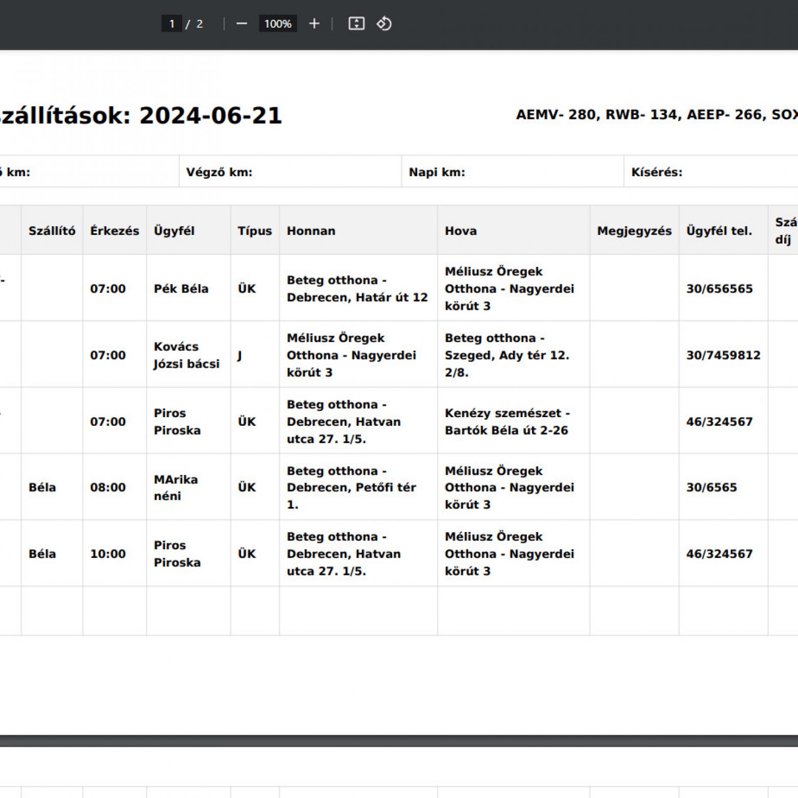Viewport: 798px width, 798px height.
Task: Click the Kísérés field
Action: 710,172
